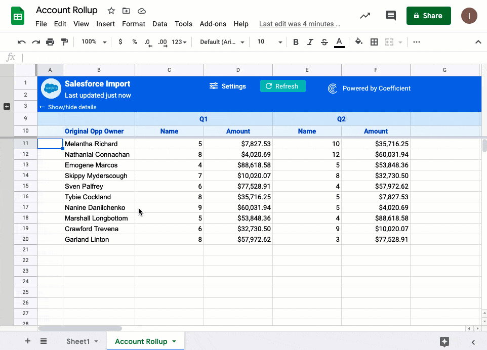The image size is (487, 350).
Task: Open the last edit history link
Action: (x=299, y=24)
